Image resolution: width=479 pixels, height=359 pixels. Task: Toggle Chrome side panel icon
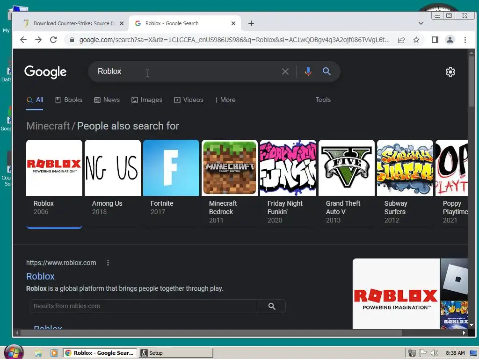coord(435,40)
